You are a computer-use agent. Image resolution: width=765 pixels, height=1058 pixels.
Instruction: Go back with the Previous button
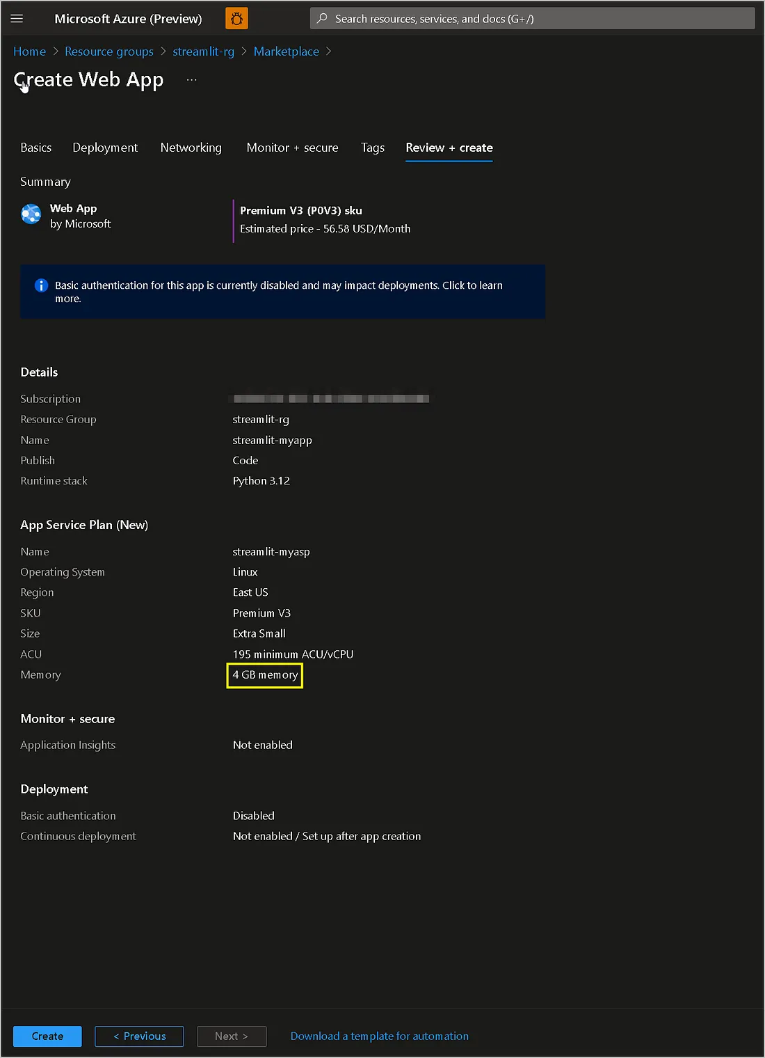coord(139,1036)
